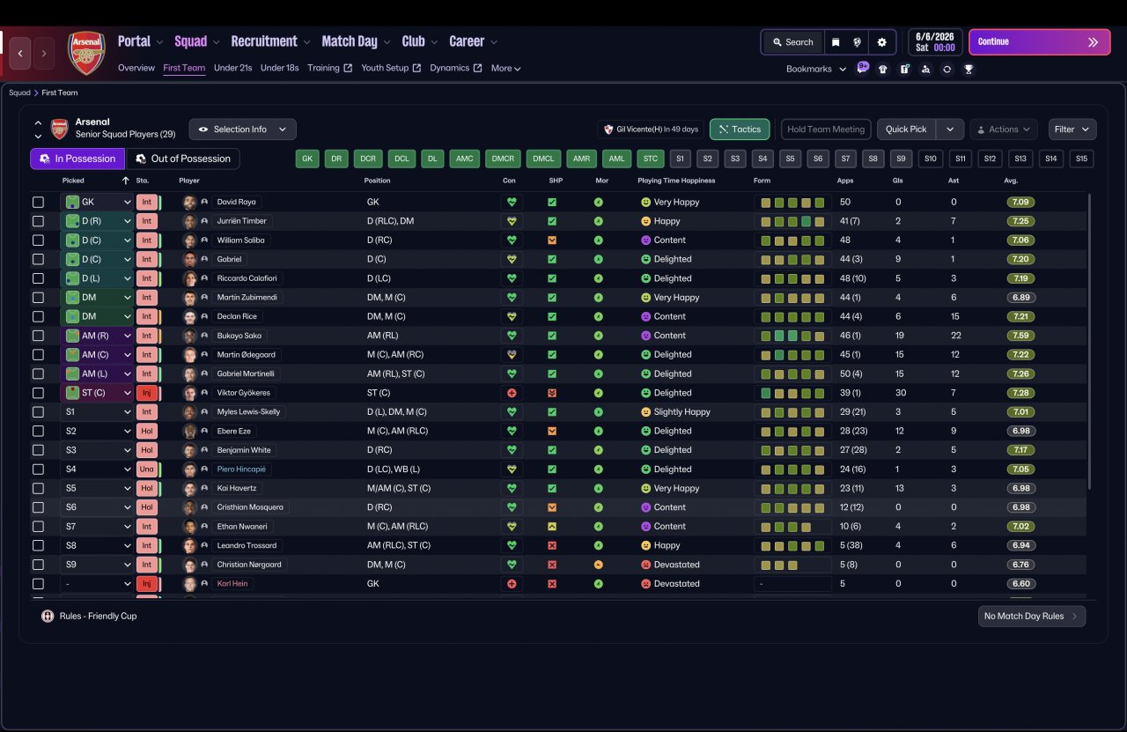This screenshot has width=1127, height=732.
Task: Click the Continue button
Action: point(1040,42)
